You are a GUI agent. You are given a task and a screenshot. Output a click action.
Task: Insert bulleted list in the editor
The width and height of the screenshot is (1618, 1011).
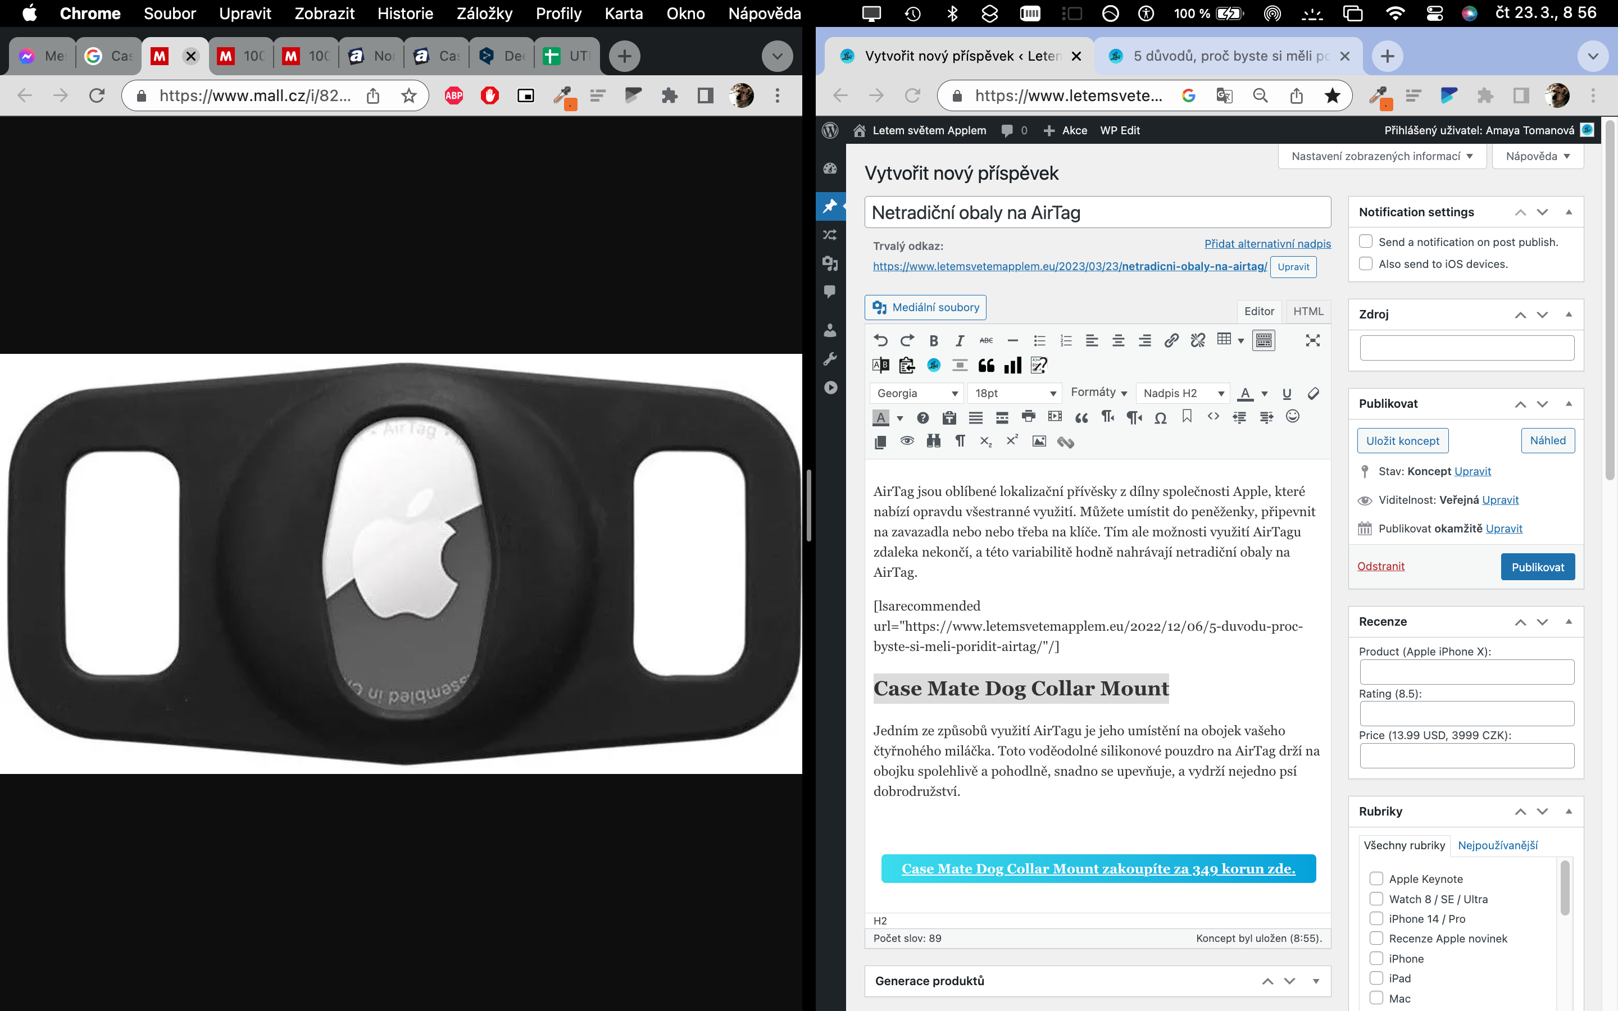click(1039, 340)
